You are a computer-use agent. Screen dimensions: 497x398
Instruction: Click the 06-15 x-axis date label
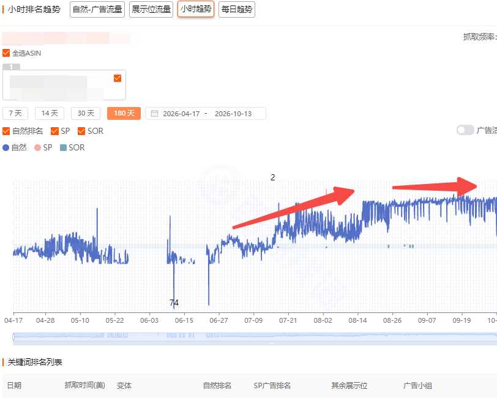point(184,320)
